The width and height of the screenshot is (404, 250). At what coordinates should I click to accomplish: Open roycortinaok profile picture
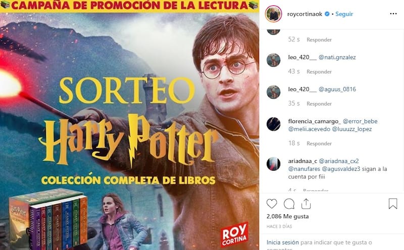[x=273, y=14]
